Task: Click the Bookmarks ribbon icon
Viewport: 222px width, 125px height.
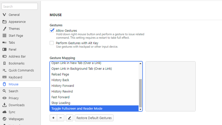Action: (4, 63)
